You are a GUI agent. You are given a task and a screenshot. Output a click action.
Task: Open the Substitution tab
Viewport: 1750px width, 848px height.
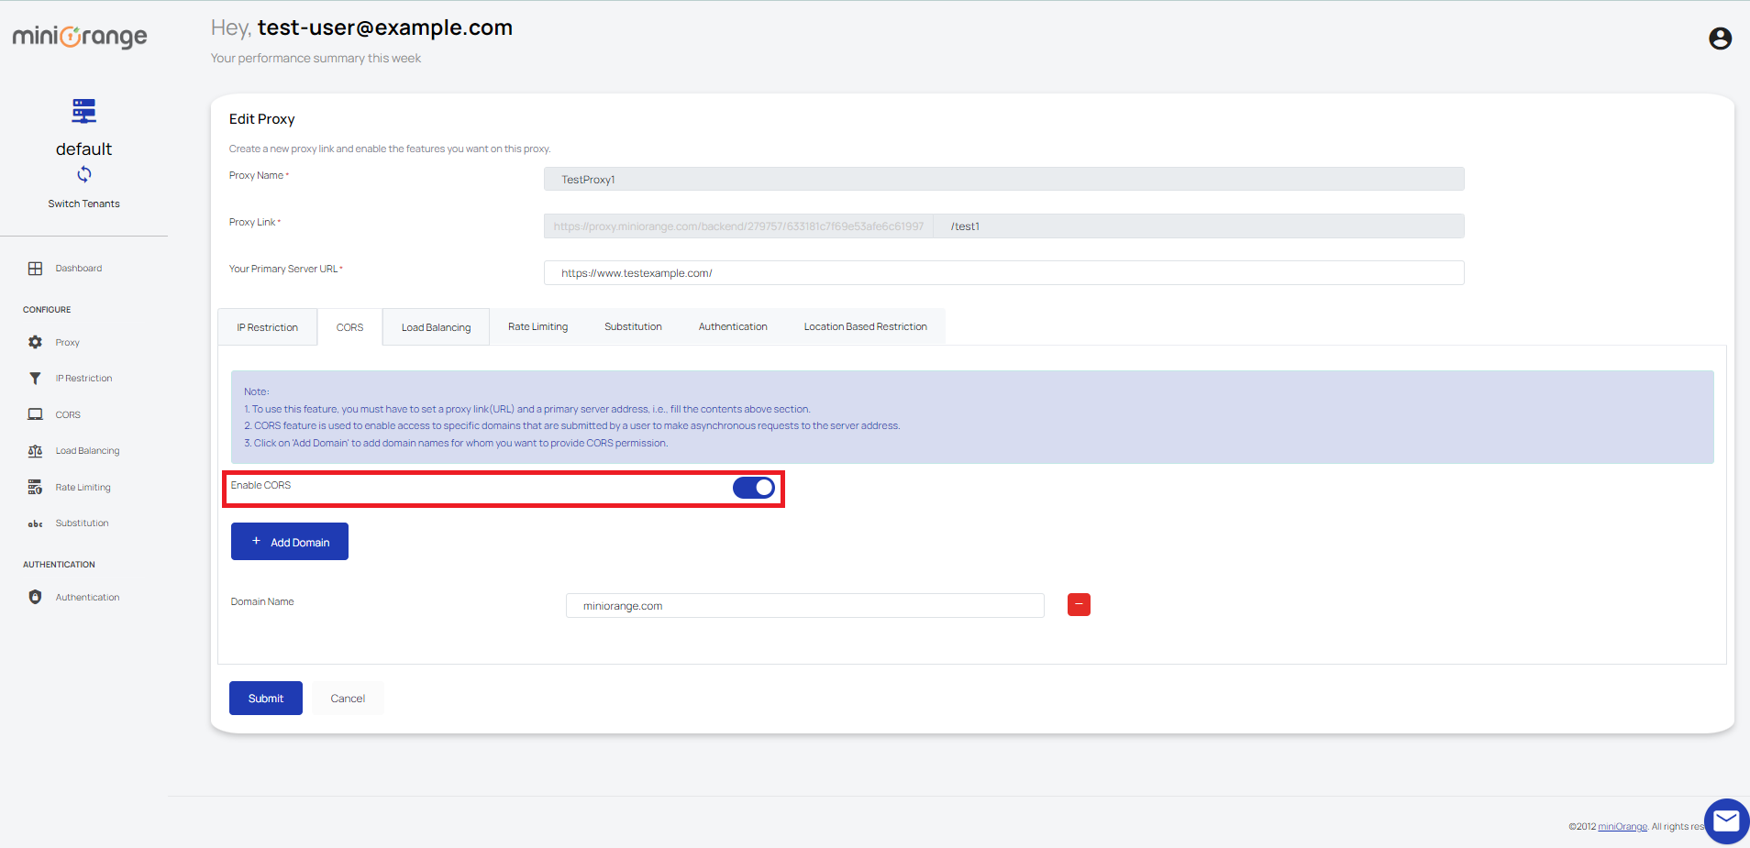(x=633, y=326)
